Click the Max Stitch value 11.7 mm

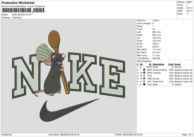pos(156,49)
